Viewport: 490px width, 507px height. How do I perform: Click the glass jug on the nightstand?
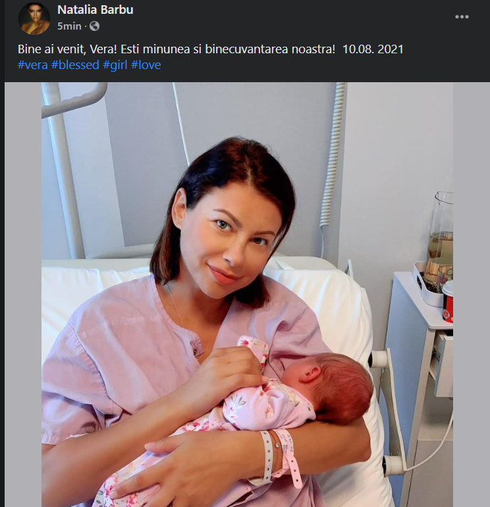pyautogui.click(x=440, y=239)
